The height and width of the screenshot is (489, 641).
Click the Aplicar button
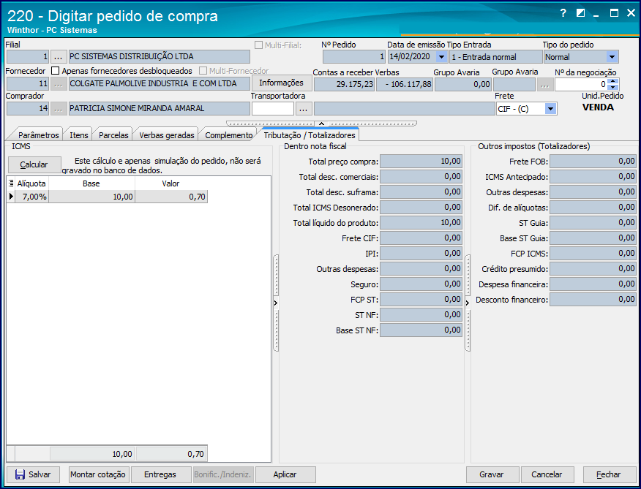pyautogui.click(x=285, y=474)
